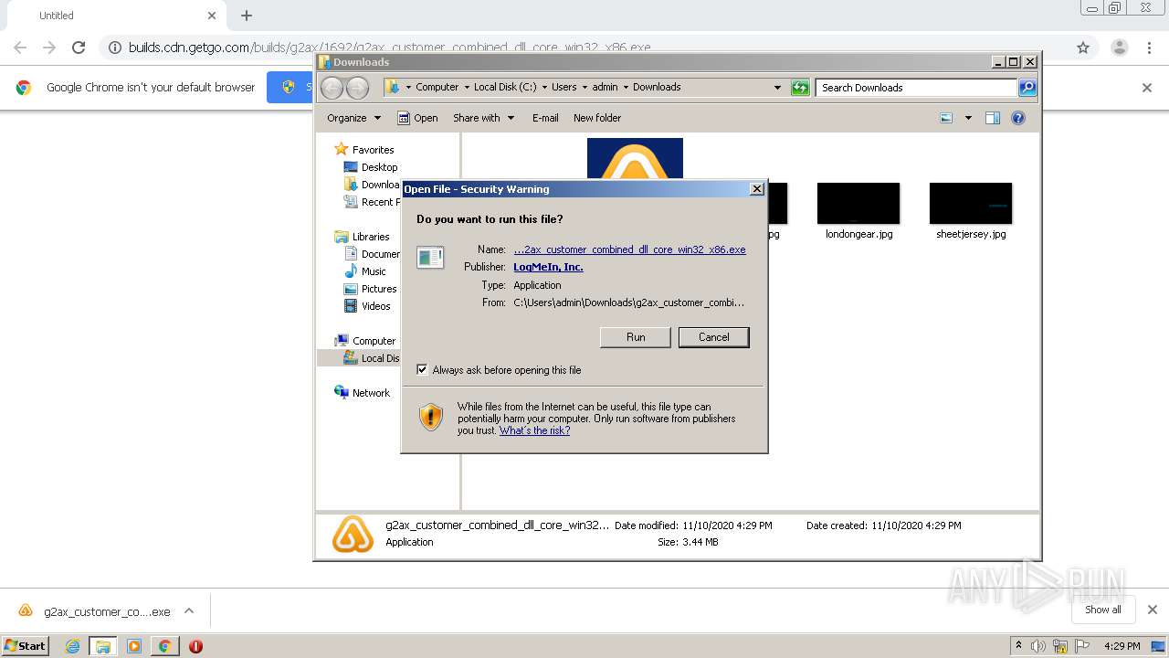Select the GoToAssist application file thumbnail
Screen dimensions: 1169x658
click(635, 160)
